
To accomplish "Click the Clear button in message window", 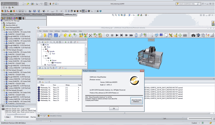I will (x=8, y=117).
